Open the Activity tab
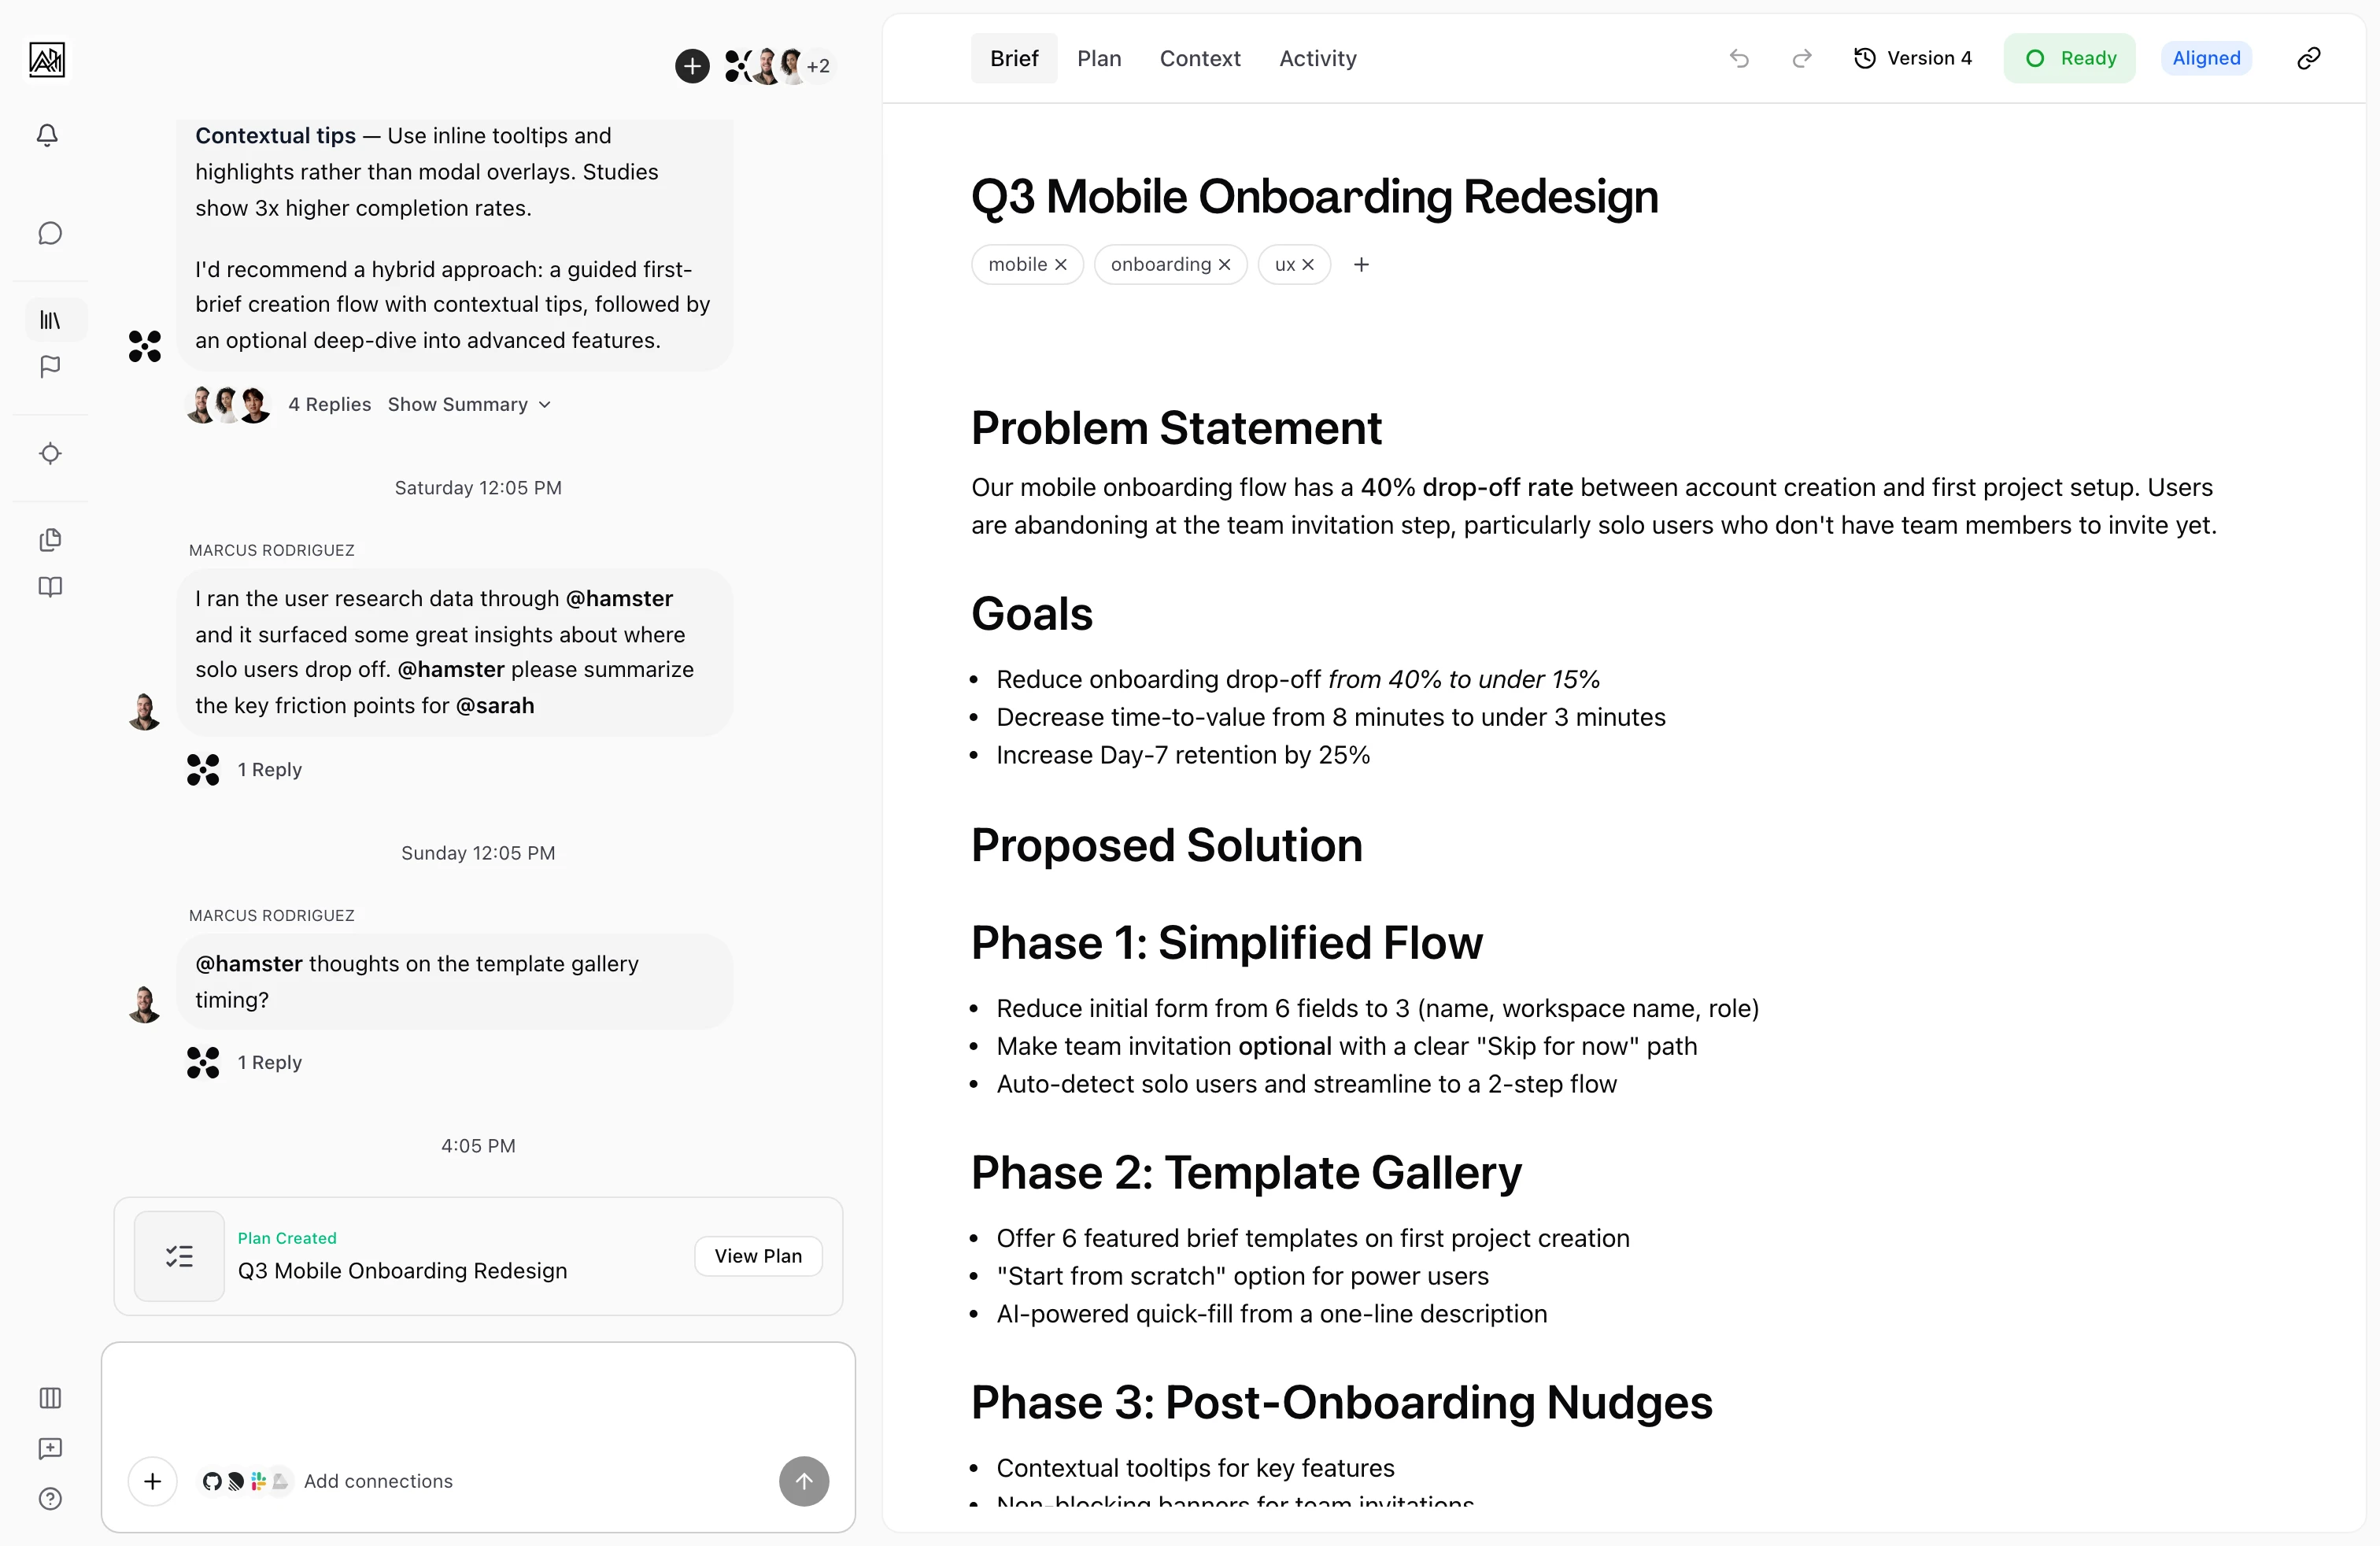The height and width of the screenshot is (1546, 2380). (1317, 58)
